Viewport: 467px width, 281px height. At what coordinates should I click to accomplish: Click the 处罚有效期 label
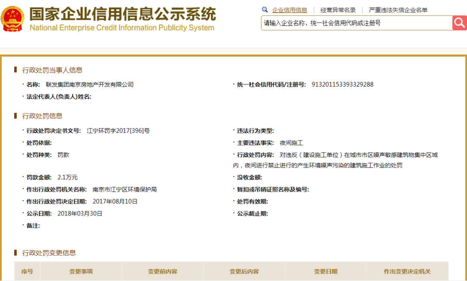tap(252, 202)
